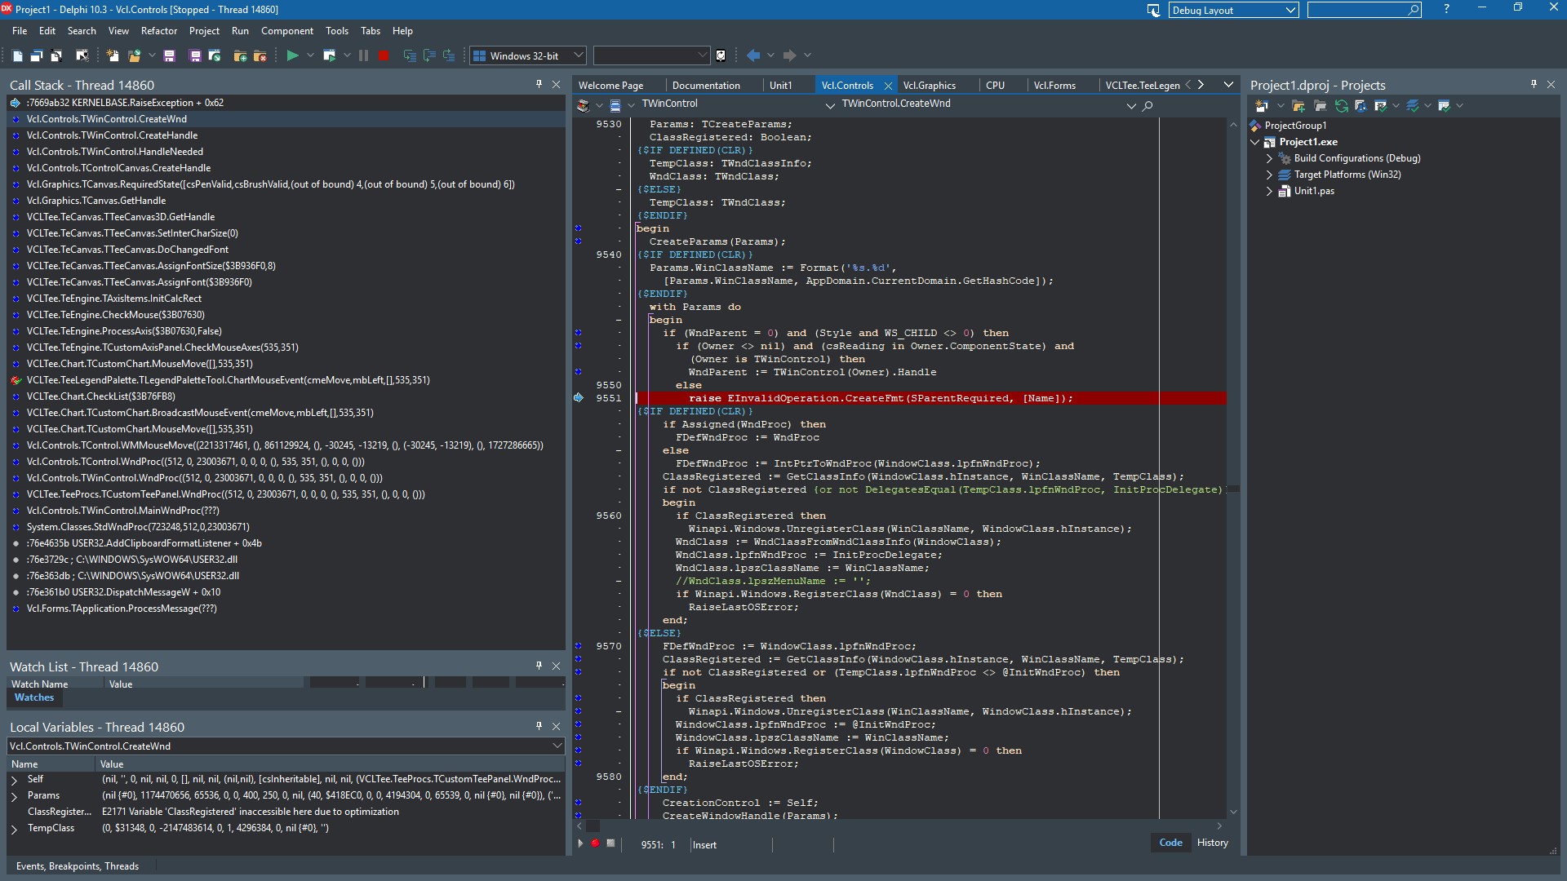Click the editor vertical scrollbar down arrow
Screen dimensions: 1567x881
pyautogui.click(x=1233, y=812)
